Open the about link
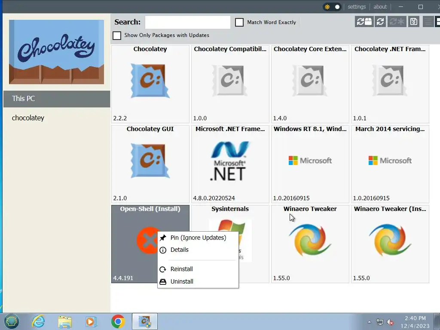Viewport: 440px width, 330px height. click(380, 7)
